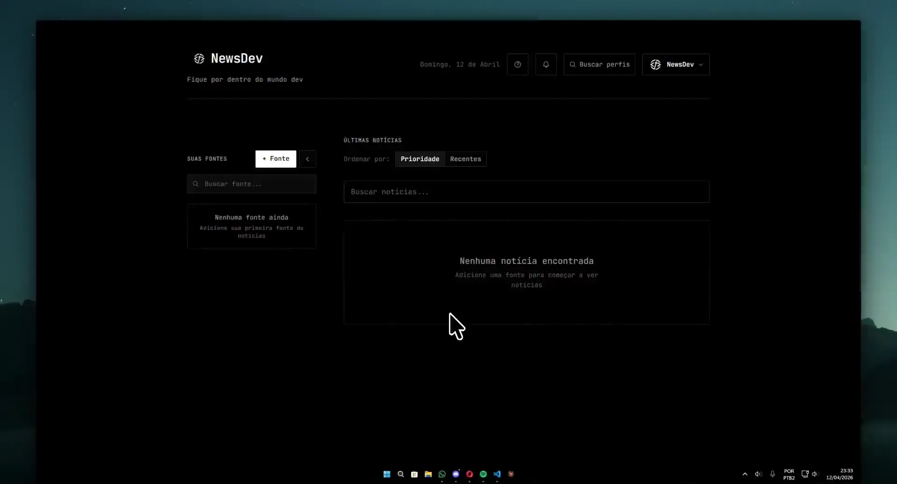897x484 pixels.
Task: Open File Explorer from taskbar
Action: tap(428, 474)
